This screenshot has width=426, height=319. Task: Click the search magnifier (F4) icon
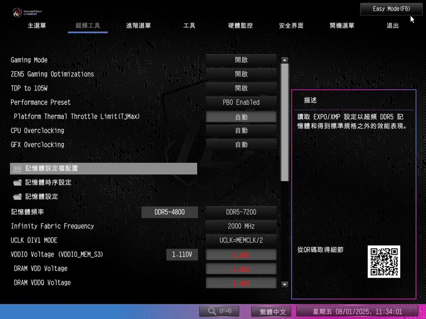[x=212, y=311]
